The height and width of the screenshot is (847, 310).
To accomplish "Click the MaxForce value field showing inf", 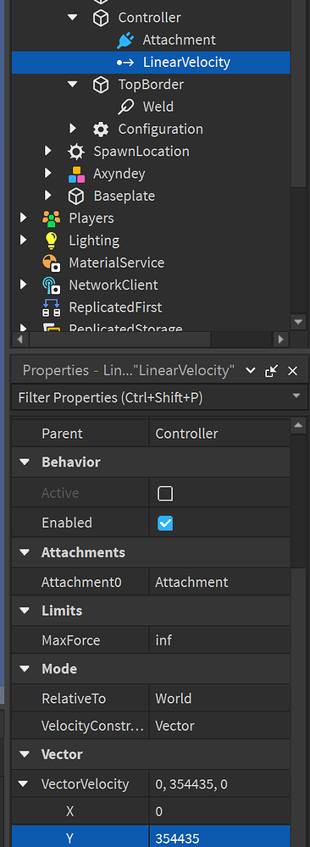I will [219, 640].
